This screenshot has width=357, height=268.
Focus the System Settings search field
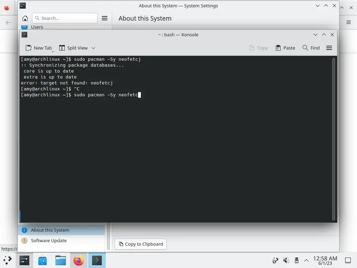pos(65,18)
